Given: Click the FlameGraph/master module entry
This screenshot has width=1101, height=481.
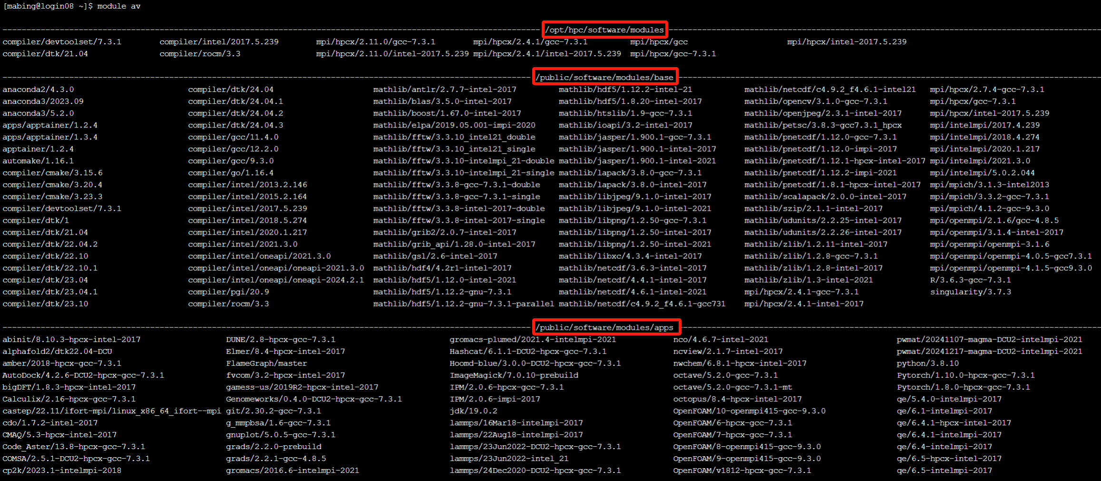Looking at the screenshot, I should (x=266, y=363).
